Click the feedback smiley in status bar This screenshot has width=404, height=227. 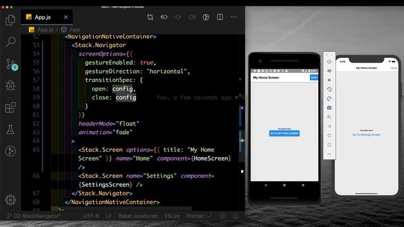222,216
